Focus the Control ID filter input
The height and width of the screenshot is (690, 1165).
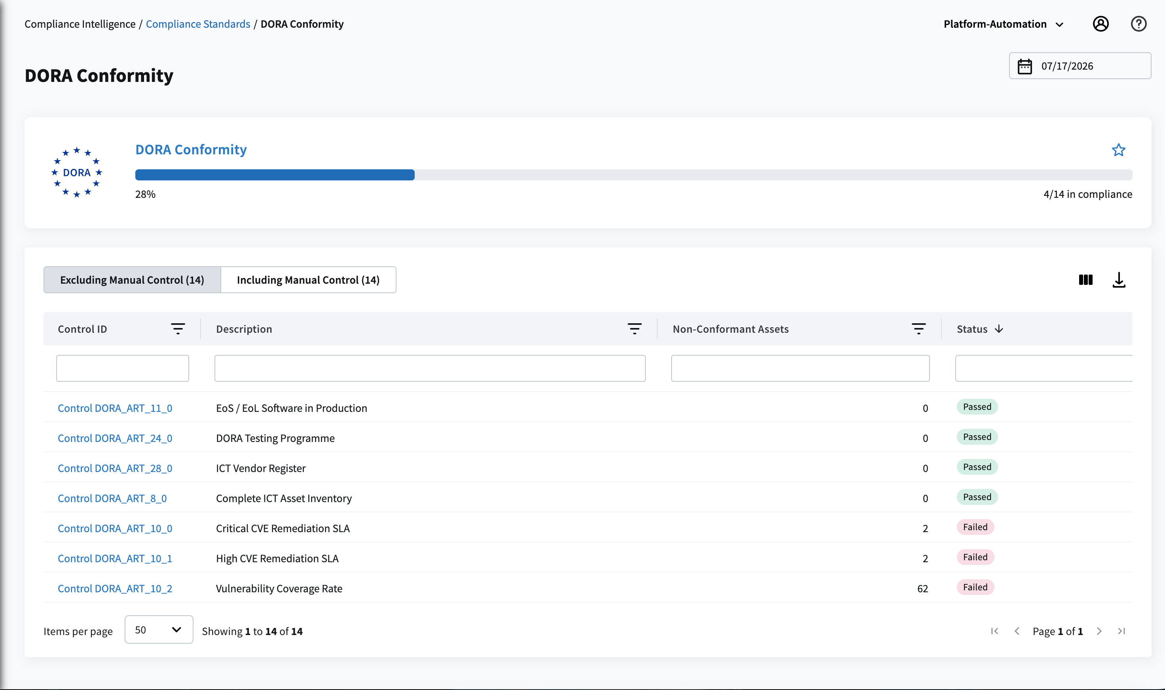122,368
